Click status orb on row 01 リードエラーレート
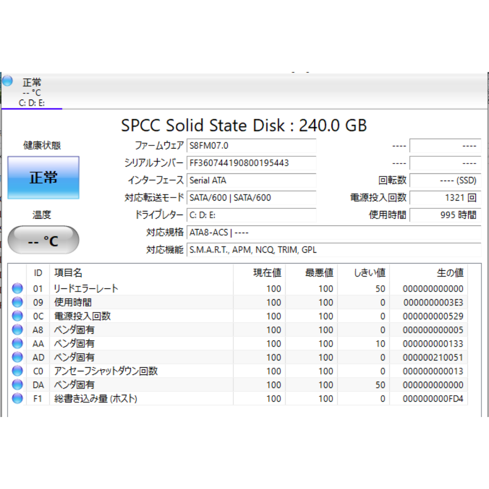Screen dimensions: 489x489 click(x=18, y=288)
